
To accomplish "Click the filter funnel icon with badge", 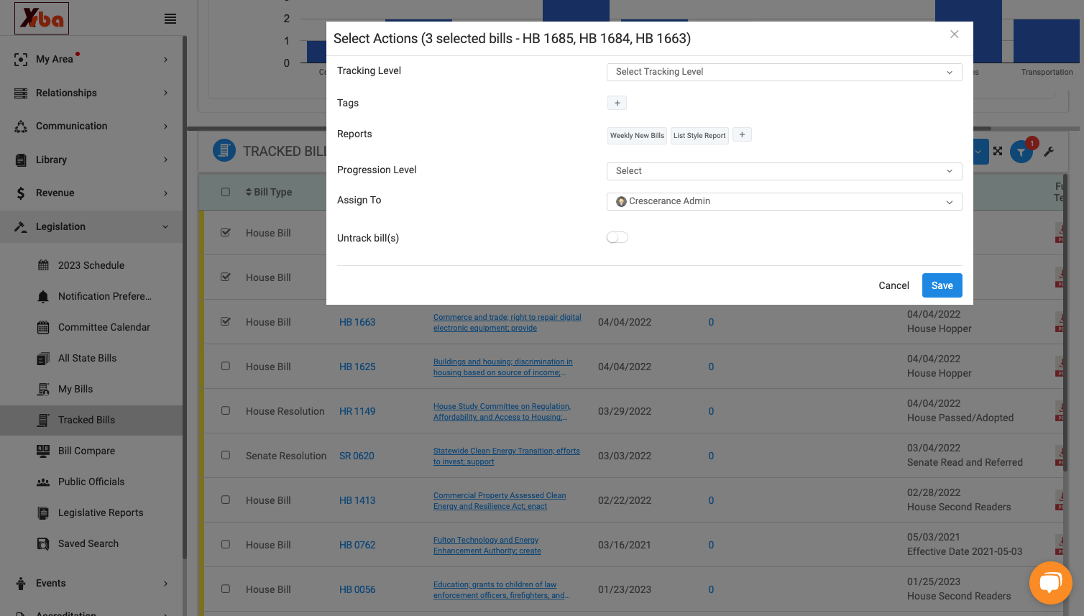I will (x=1021, y=152).
